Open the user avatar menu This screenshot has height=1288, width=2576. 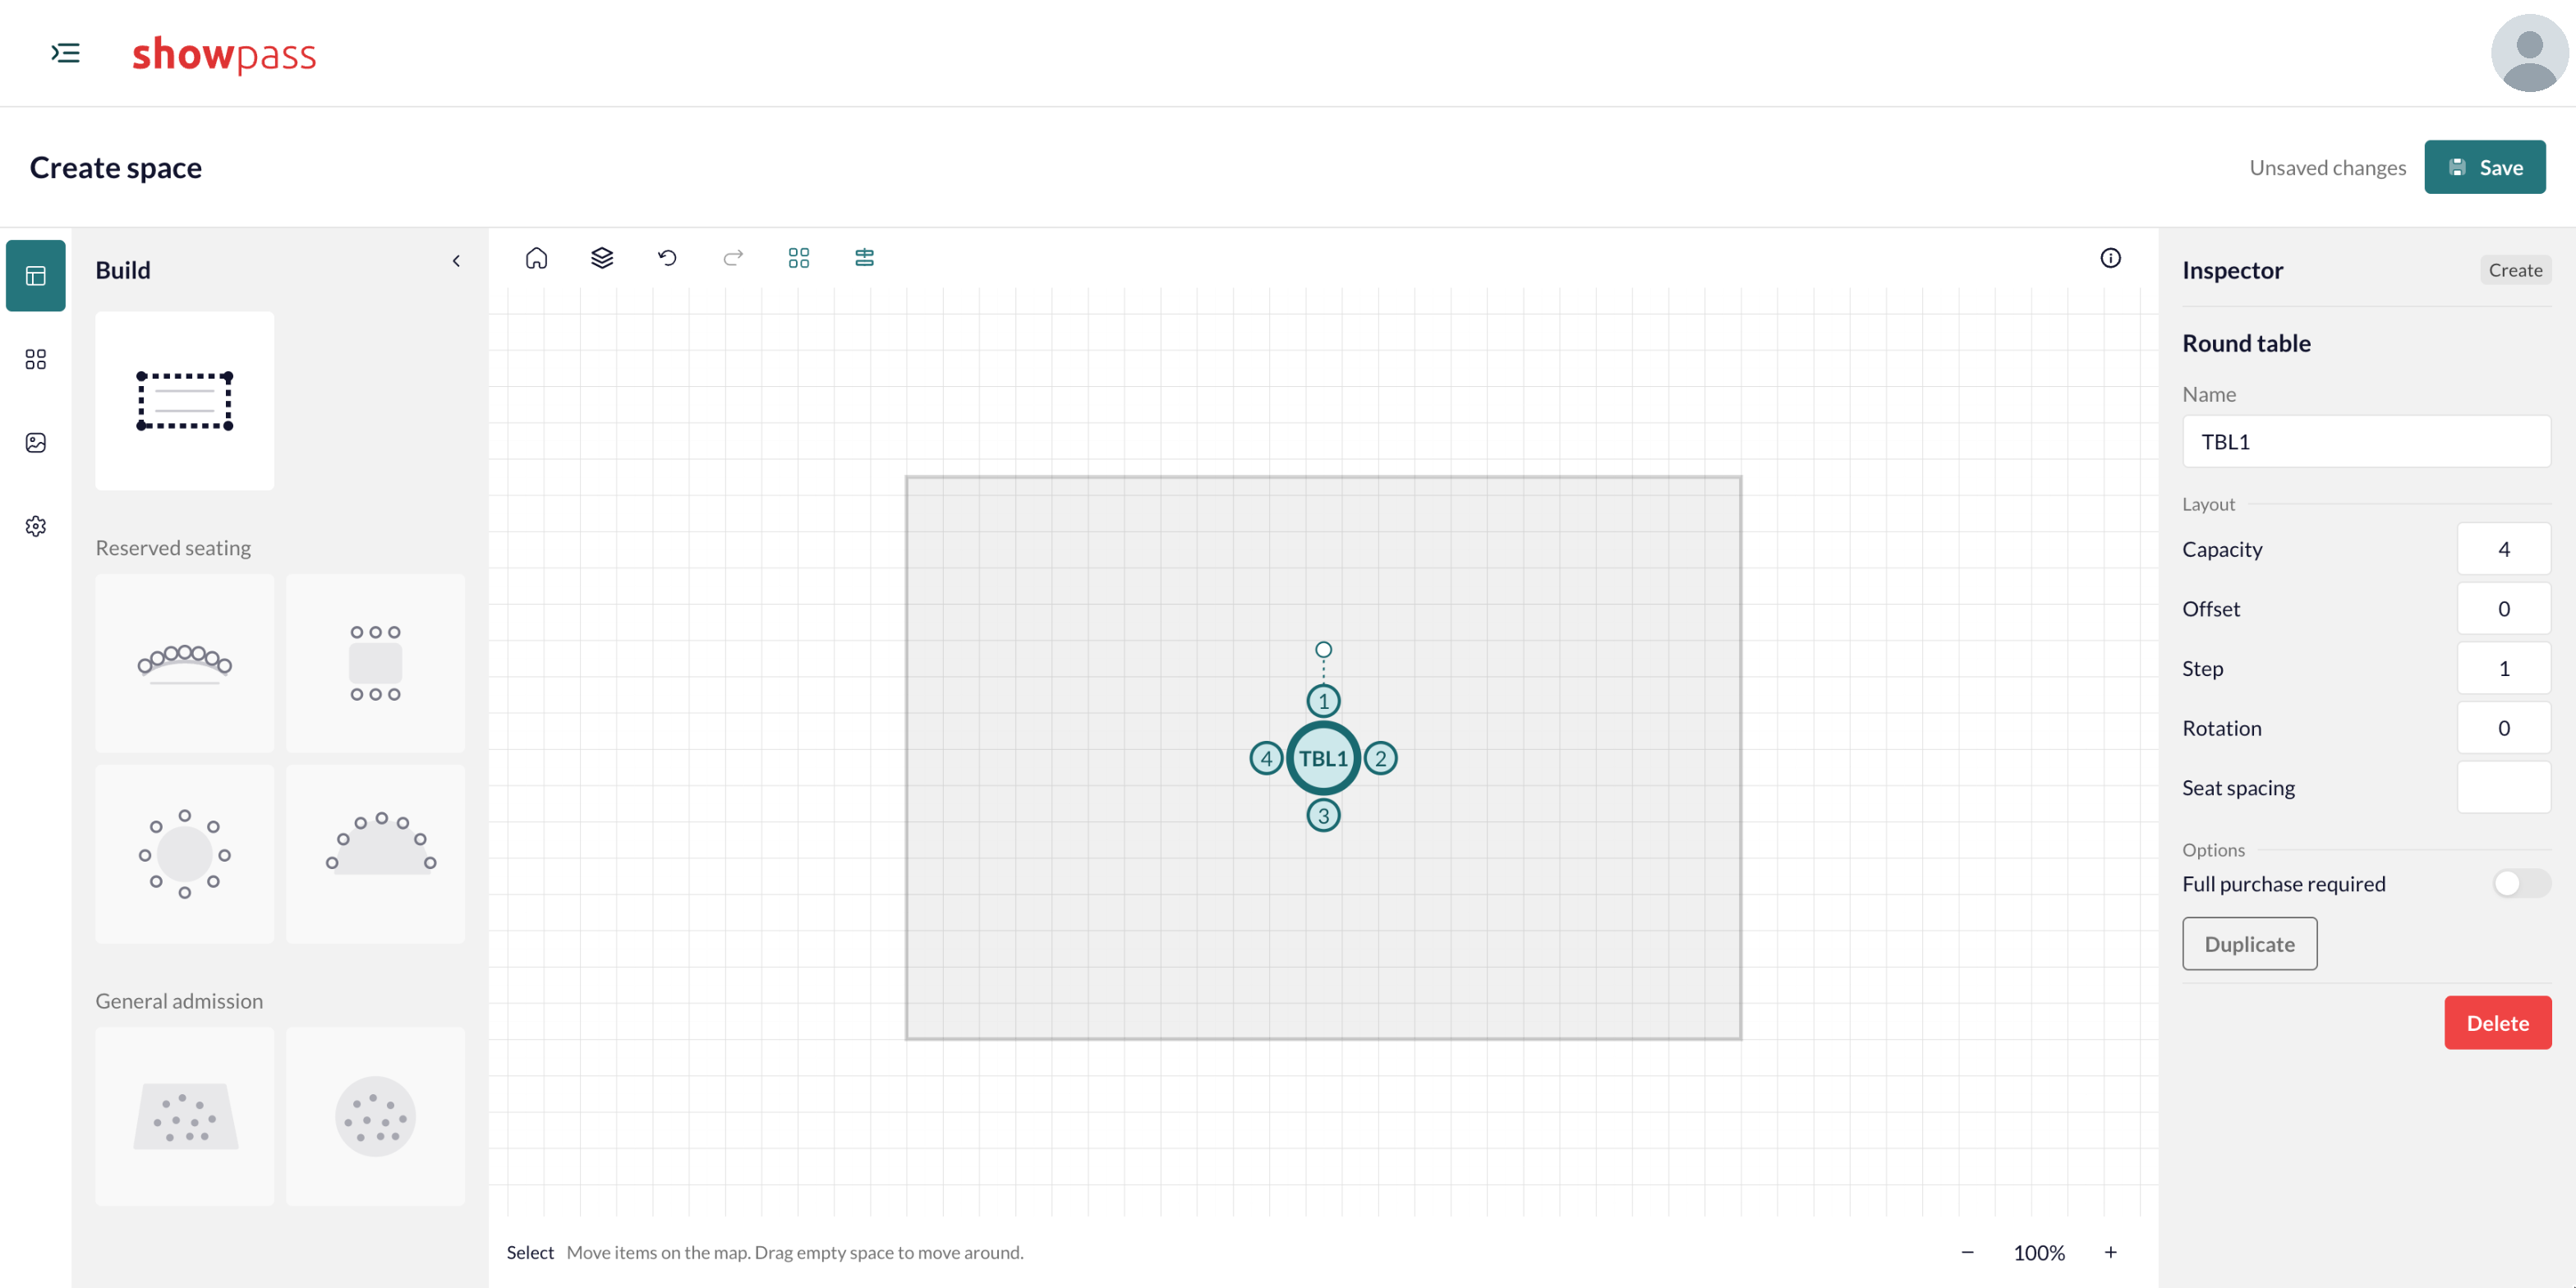(x=2528, y=53)
